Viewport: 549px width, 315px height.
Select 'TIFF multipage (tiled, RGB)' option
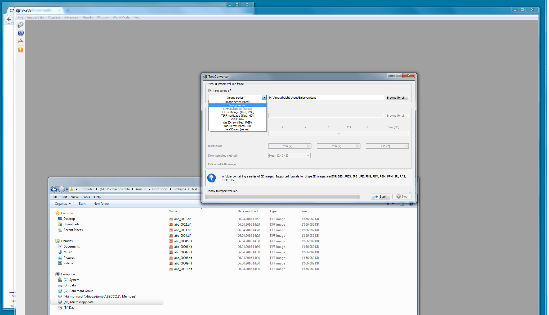pos(237,112)
